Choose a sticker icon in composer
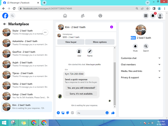The image size is (168, 126). (68, 113)
